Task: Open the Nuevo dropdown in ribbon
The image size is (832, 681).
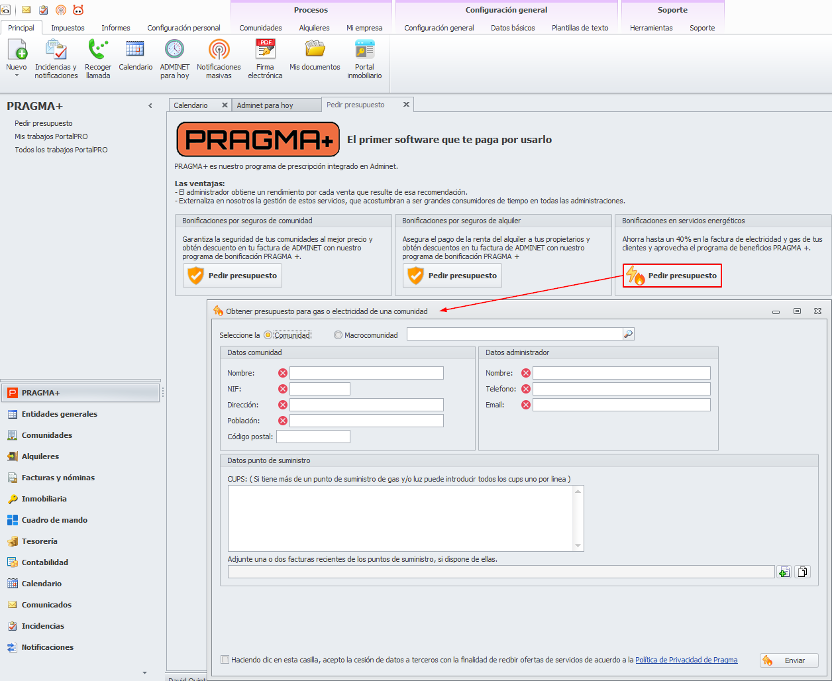Action: tap(17, 60)
